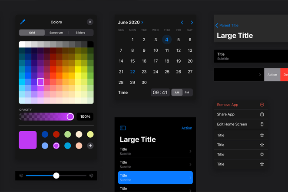The width and height of the screenshot is (288, 192).
Task: Click the minus circle icon by Remove App
Action: pos(262,105)
